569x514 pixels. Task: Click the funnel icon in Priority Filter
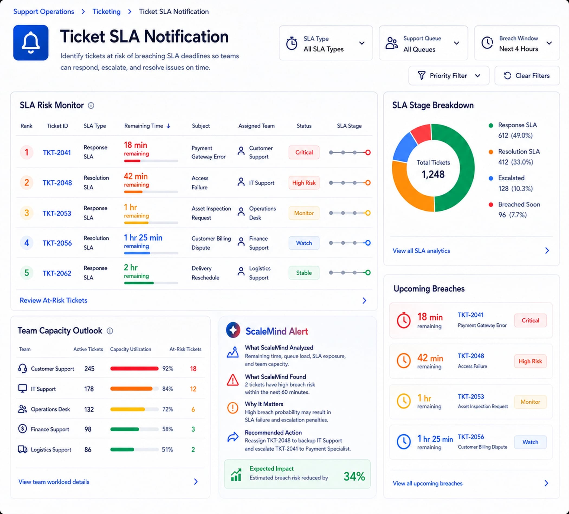click(421, 75)
